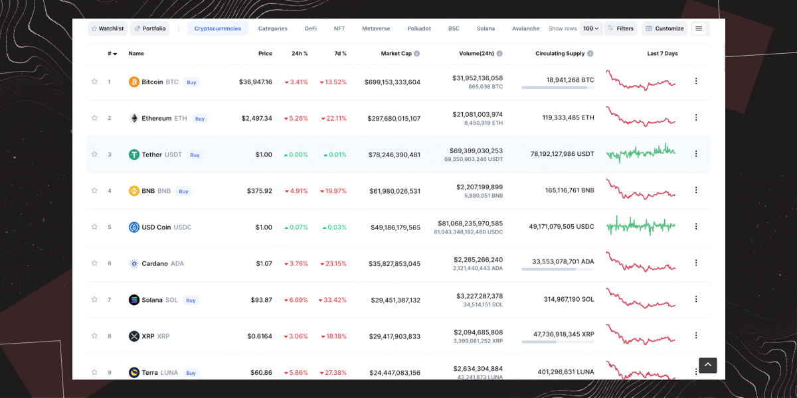Switch to the DeFi tab
The image size is (797, 398).
point(311,29)
